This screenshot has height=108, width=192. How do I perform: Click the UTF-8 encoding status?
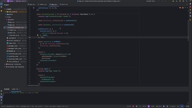coord(144,106)
